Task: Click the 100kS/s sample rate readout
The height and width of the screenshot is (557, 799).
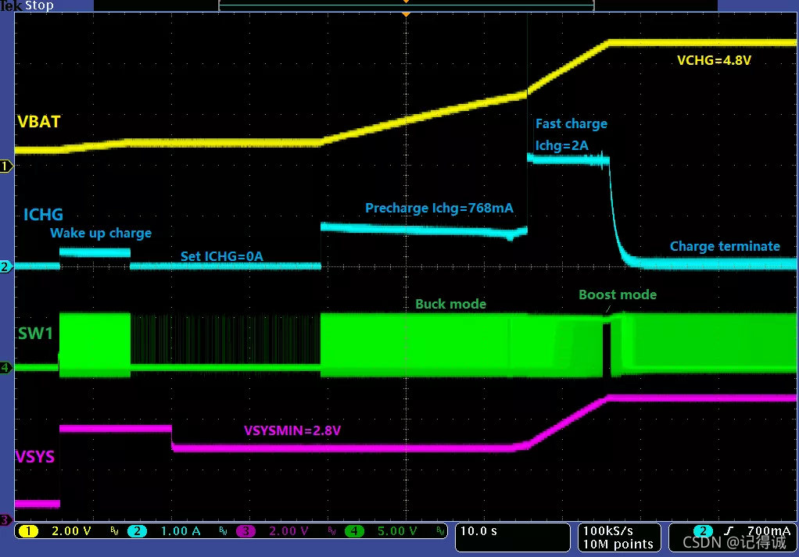Action: click(608, 530)
